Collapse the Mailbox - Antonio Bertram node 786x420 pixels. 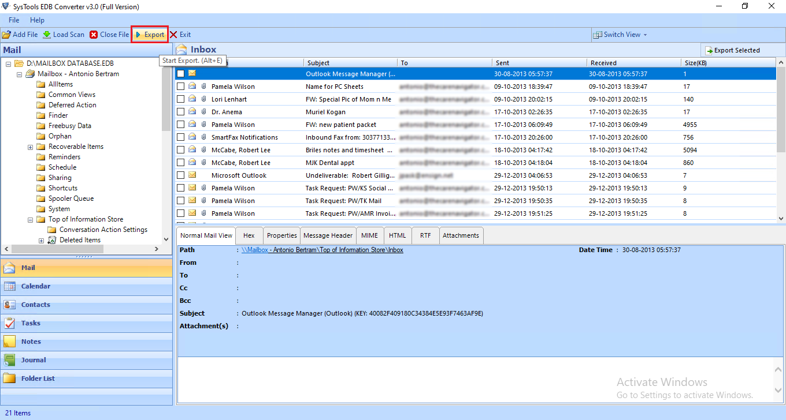click(19, 74)
